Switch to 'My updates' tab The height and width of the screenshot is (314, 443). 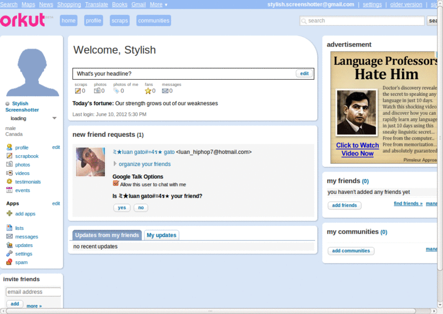click(161, 235)
